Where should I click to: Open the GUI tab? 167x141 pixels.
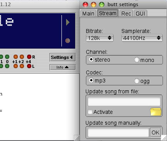pos(140,14)
